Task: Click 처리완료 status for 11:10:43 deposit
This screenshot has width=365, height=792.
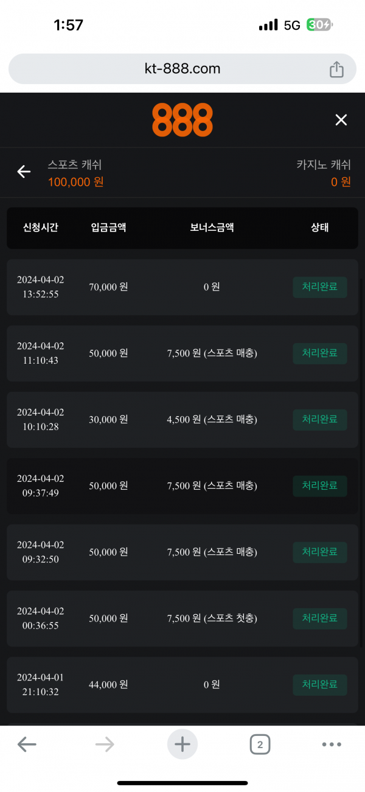Action: tap(320, 353)
